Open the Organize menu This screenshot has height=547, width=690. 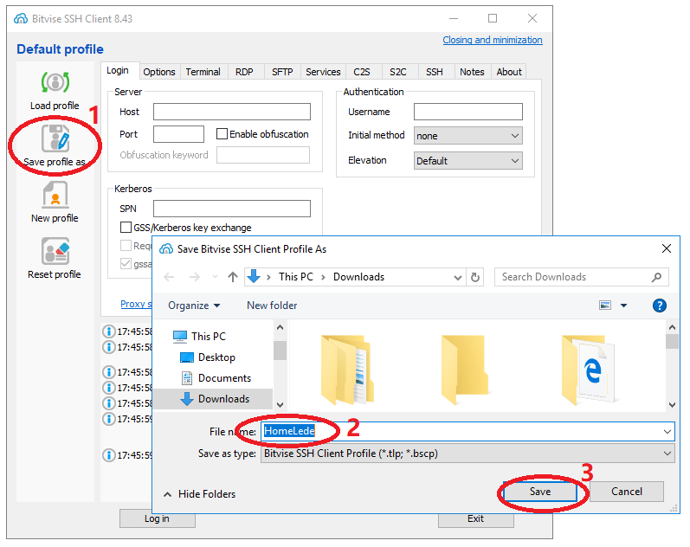click(x=194, y=306)
